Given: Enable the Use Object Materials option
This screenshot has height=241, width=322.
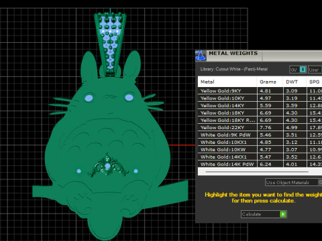Looking at the screenshot, I should point(293,182).
